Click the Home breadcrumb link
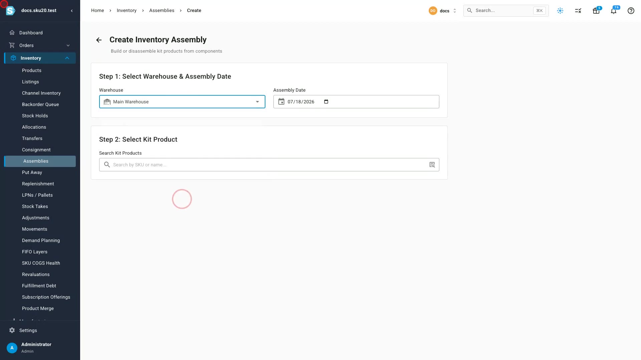 click(97, 10)
